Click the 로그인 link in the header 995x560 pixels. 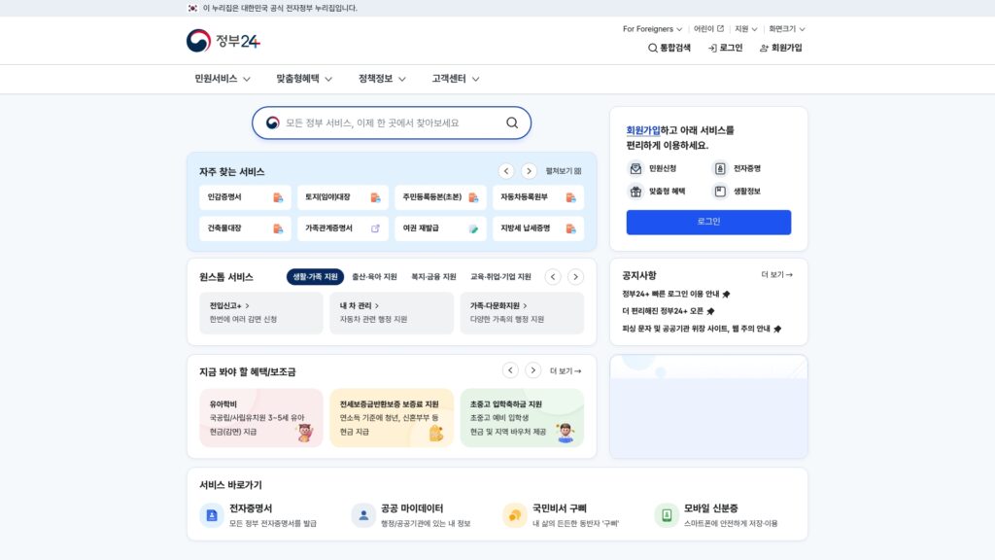(x=725, y=48)
